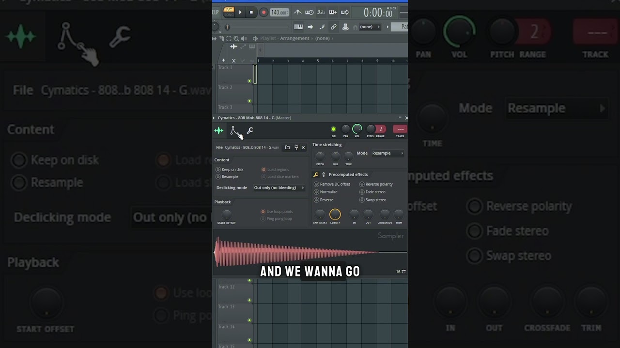Click the chain link icon in toolbar
This screenshot has width=620, height=348.
334,27
